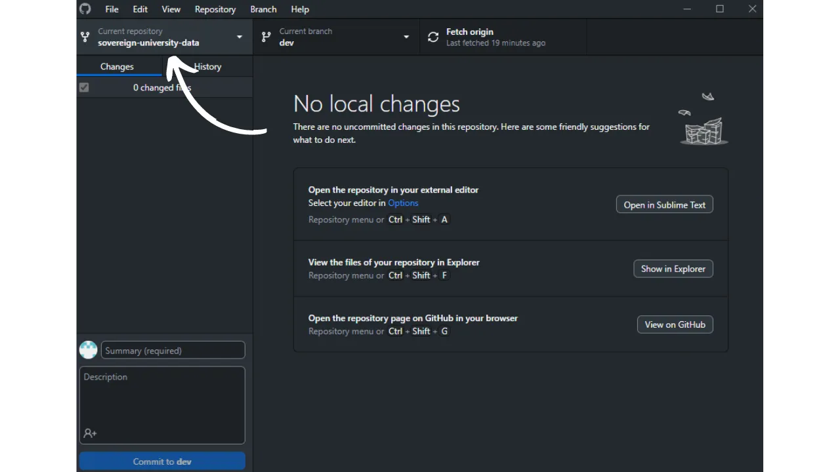The image size is (840, 472).
Task: Click the user avatar beside Summary
Action: pos(89,350)
